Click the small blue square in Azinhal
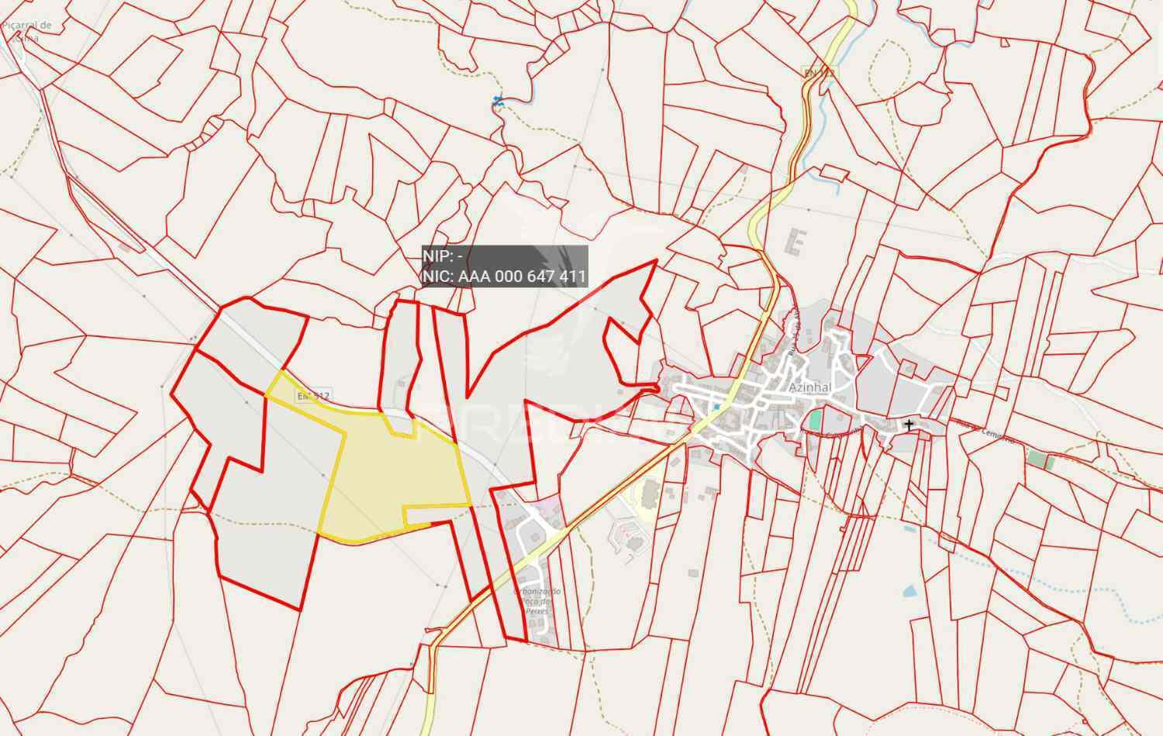Screen dimensions: 1163x736 point(718,406)
